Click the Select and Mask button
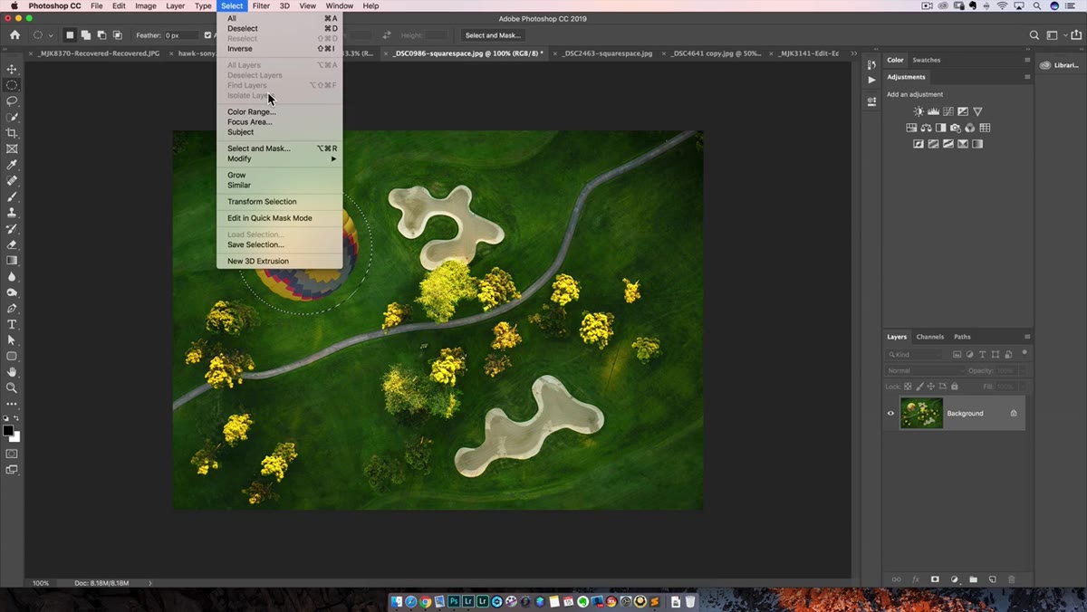1087x612 pixels. coord(493,35)
